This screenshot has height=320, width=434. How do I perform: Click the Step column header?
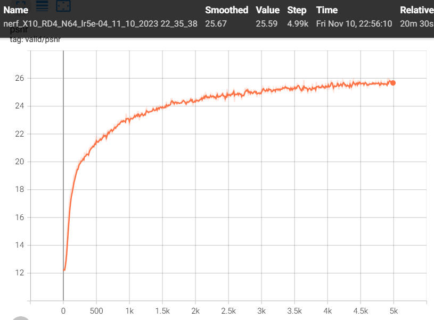click(297, 10)
